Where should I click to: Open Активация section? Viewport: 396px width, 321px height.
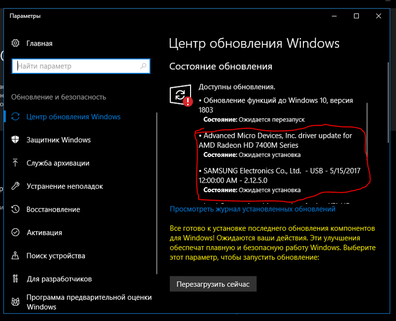(x=45, y=232)
